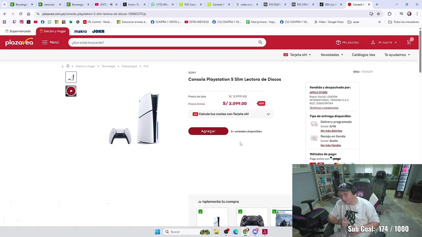Image resolution: width=422 pixels, height=237 pixels.
Task: Click the search magnifier in Plaza Vea search bar
Action: [260, 42]
